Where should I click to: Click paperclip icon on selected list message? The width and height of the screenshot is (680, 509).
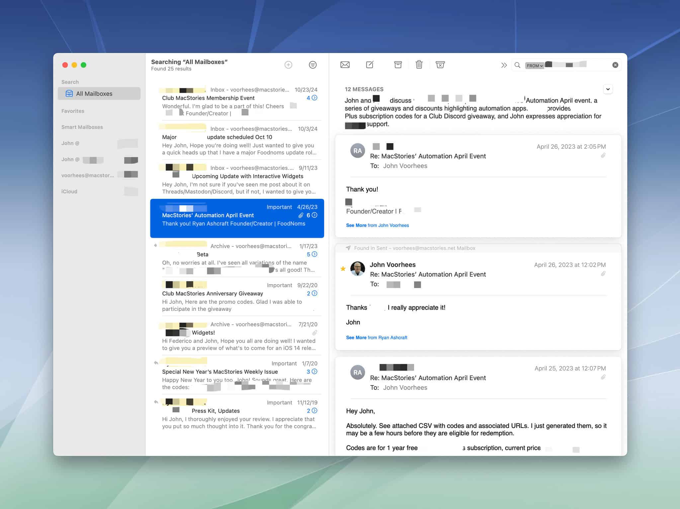point(301,215)
